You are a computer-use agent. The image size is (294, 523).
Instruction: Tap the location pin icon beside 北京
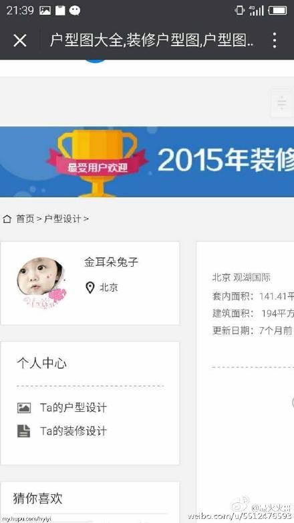[90, 288]
